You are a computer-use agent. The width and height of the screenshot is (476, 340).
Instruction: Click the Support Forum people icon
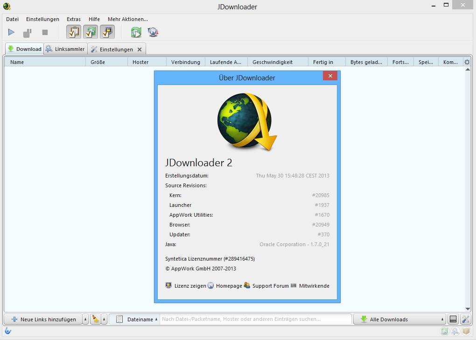coord(247,285)
